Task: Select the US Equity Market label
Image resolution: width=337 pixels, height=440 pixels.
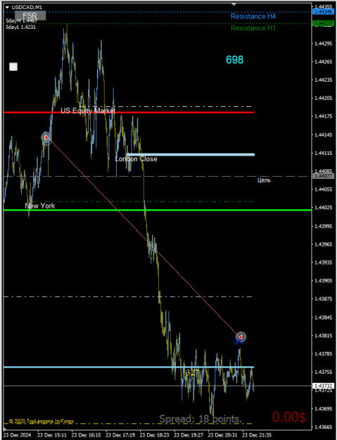Action: click(x=88, y=111)
